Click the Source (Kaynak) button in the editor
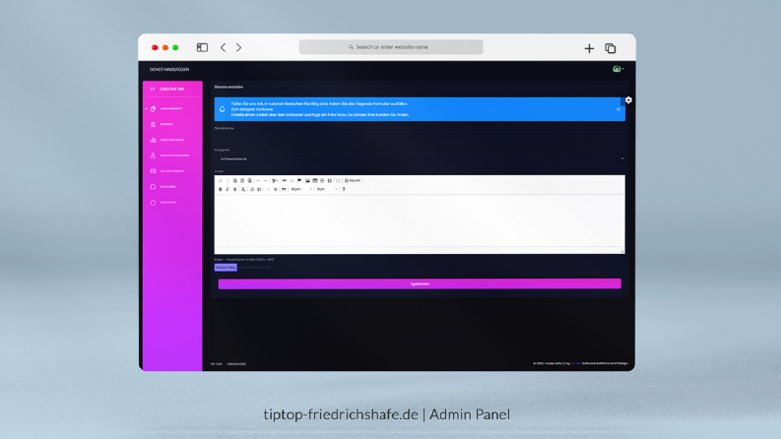 (353, 181)
